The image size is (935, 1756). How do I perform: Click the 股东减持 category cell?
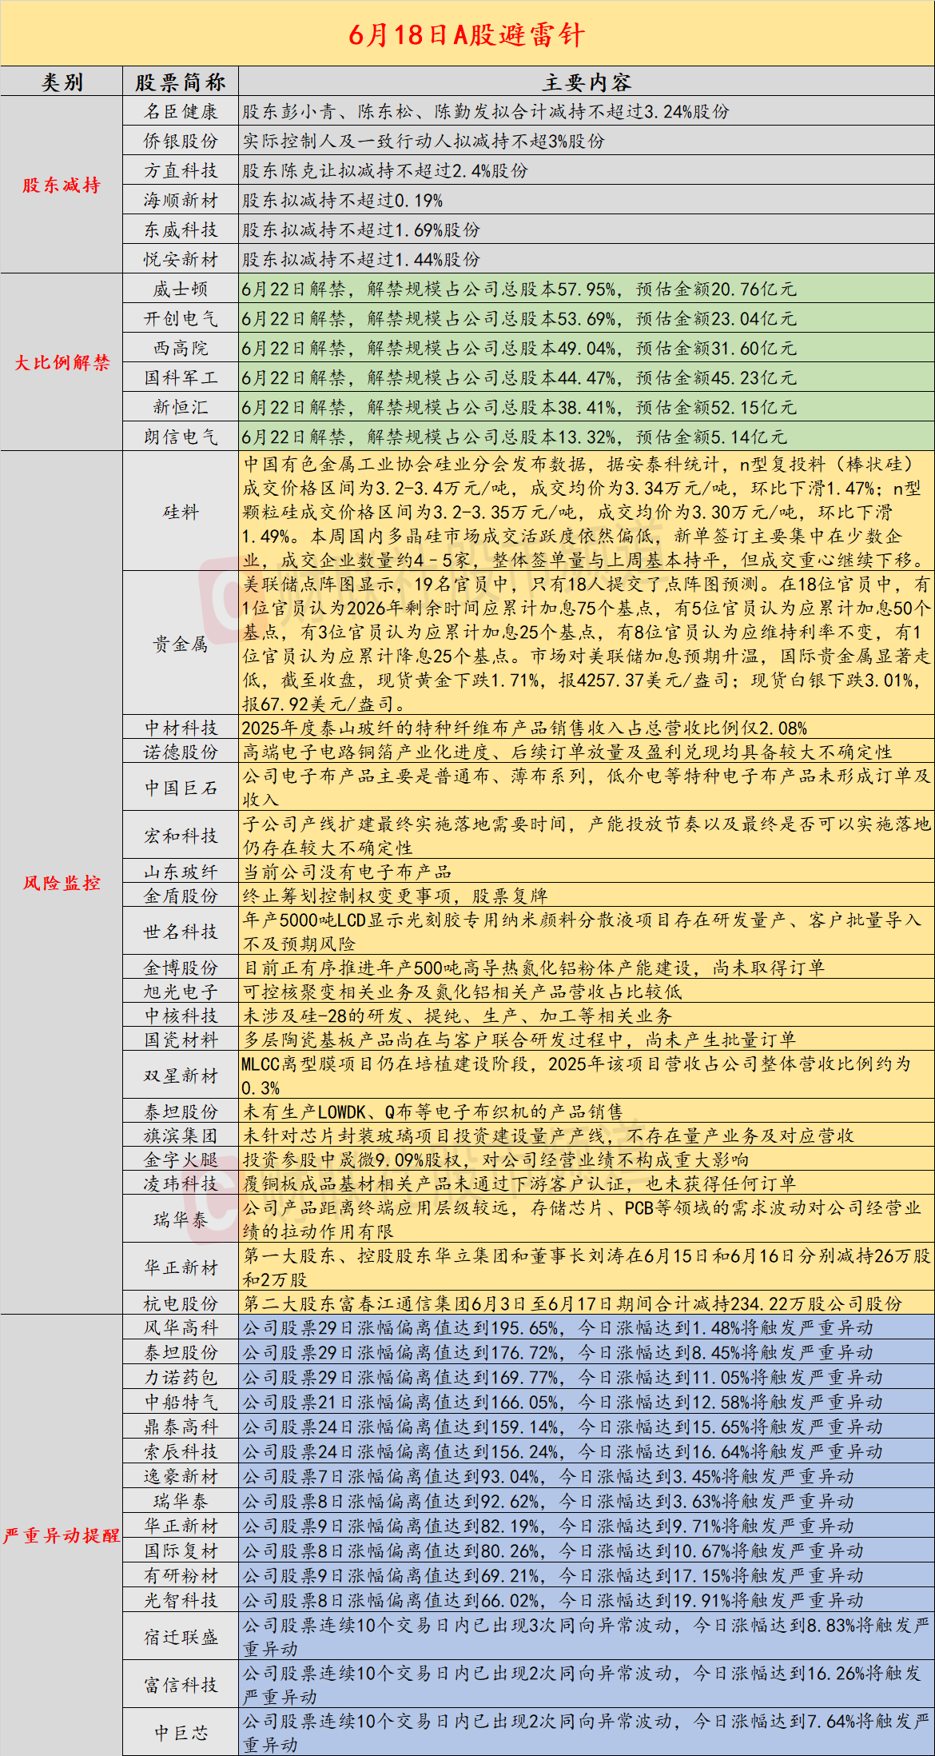point(62,185)
